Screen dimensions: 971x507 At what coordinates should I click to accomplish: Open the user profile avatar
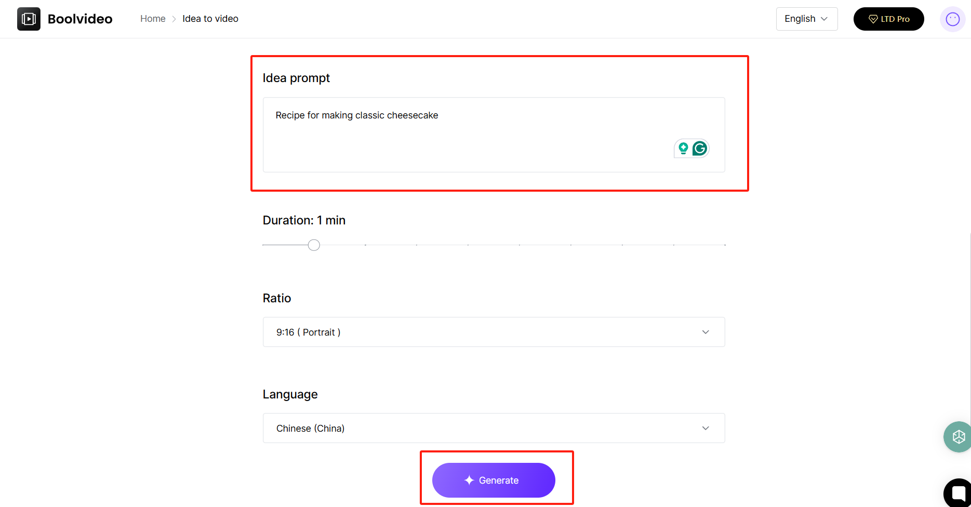click(952, 19)
